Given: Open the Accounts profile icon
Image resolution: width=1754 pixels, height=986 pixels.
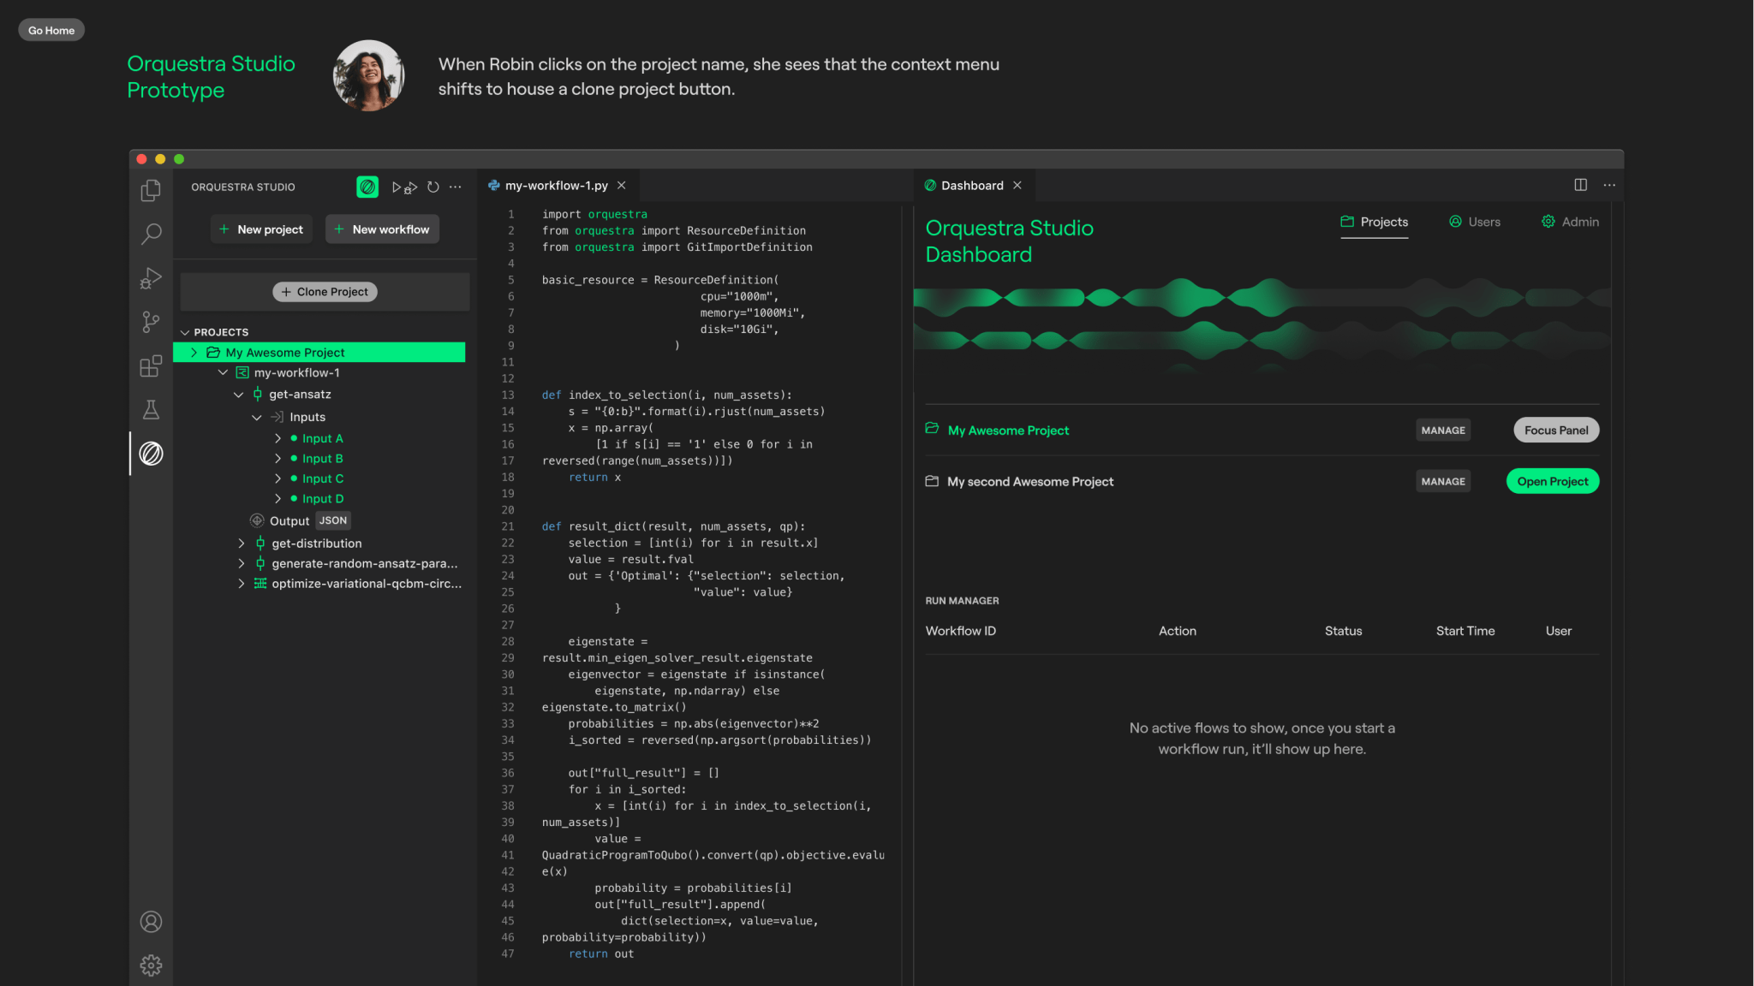Looking at the screenshot, I should pos(151,922).
